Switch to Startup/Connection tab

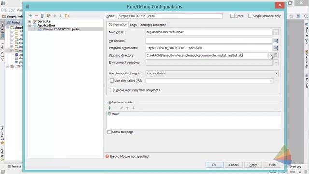153,25
